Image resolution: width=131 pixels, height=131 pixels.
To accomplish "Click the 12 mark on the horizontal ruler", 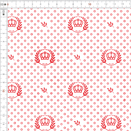I will [106, 4].
